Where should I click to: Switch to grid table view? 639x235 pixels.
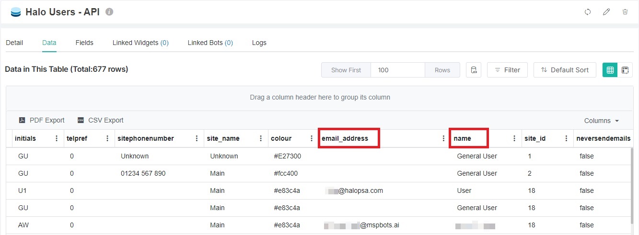coord(610,70)
